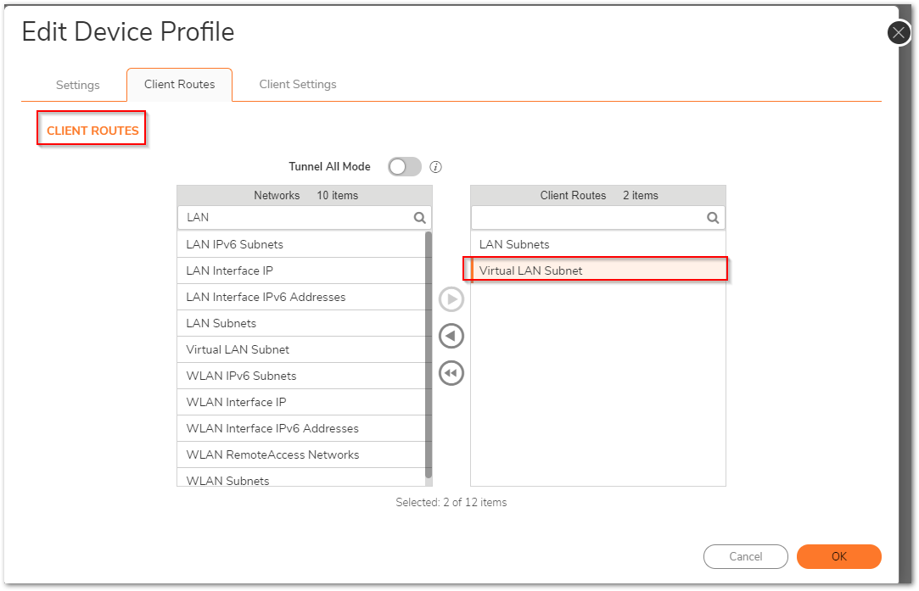Select LAN Interface IP in Networks list
The image size is (919, 591).
(x=301, y=270)
